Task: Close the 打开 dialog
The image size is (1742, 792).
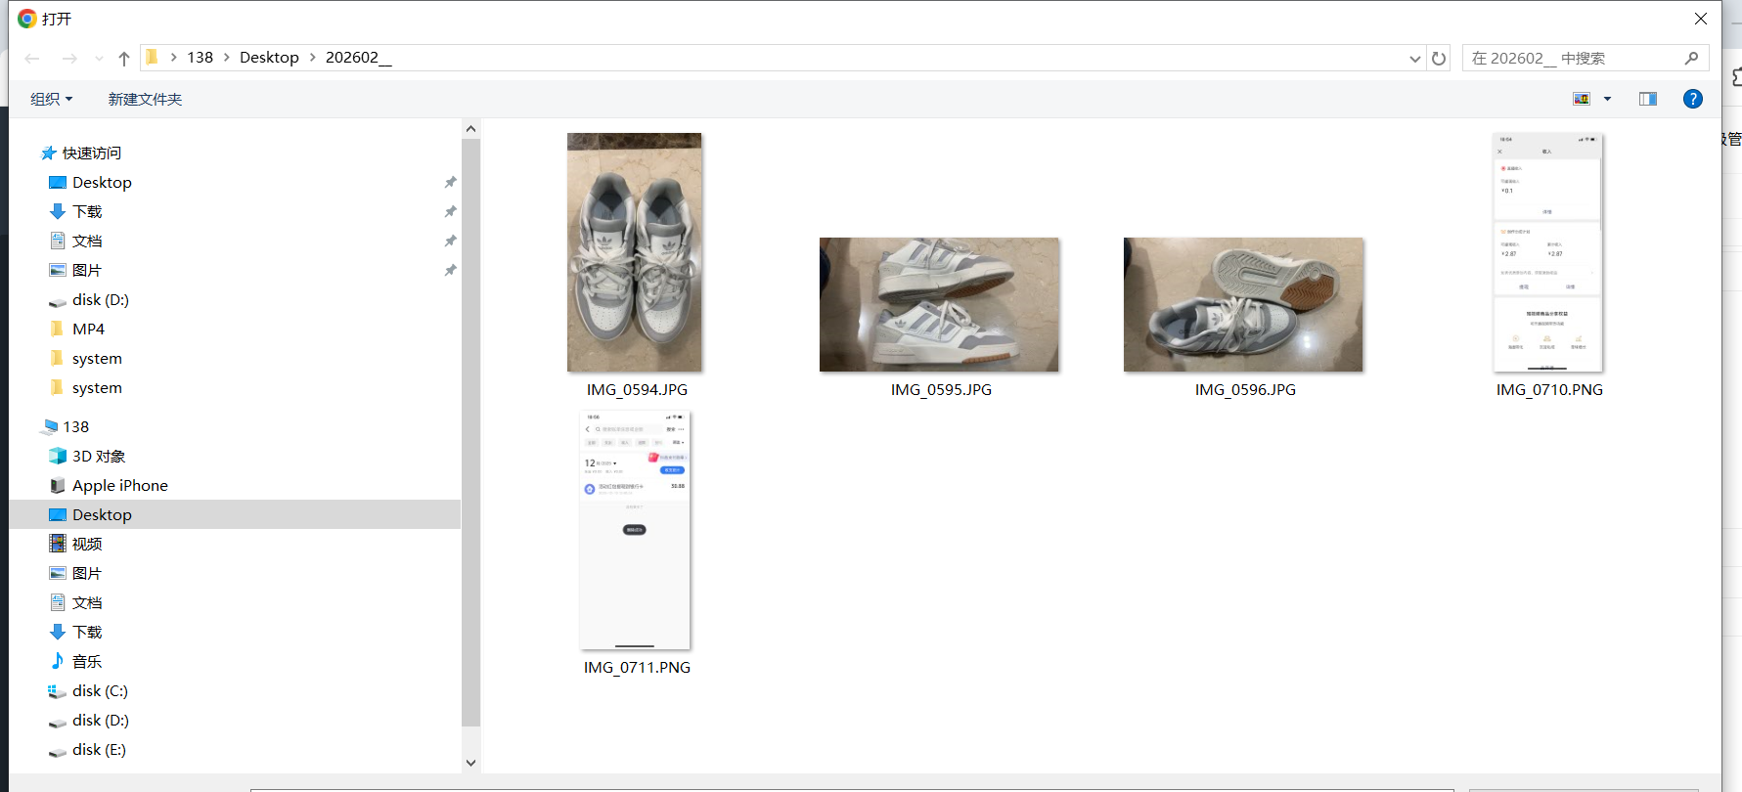Action: click(x=1701, y=19)
